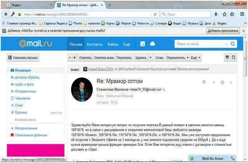The height and width of the screenshot is (163, 248).
Task: Open the Переместить dropdown
Action: click(x=178, y=58)
